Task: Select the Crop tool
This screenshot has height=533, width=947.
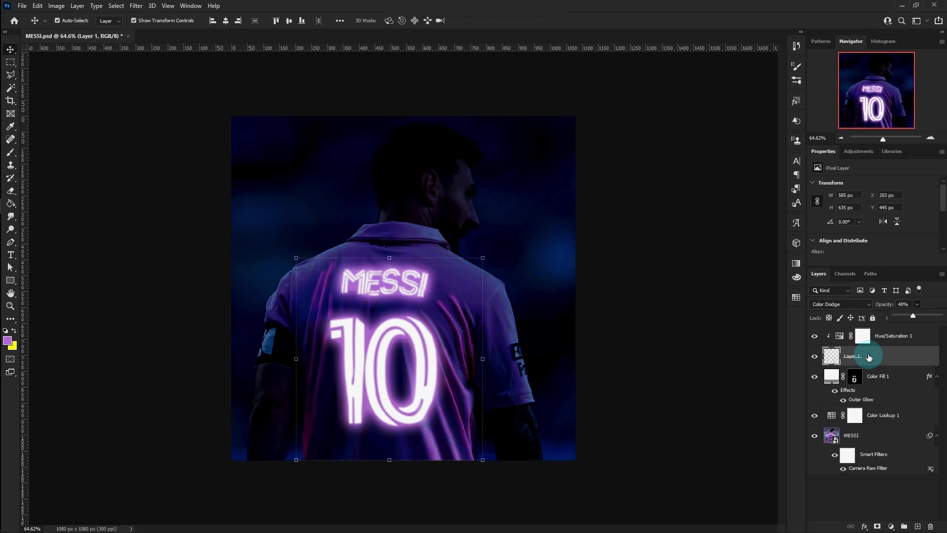Action: (10, 101)
